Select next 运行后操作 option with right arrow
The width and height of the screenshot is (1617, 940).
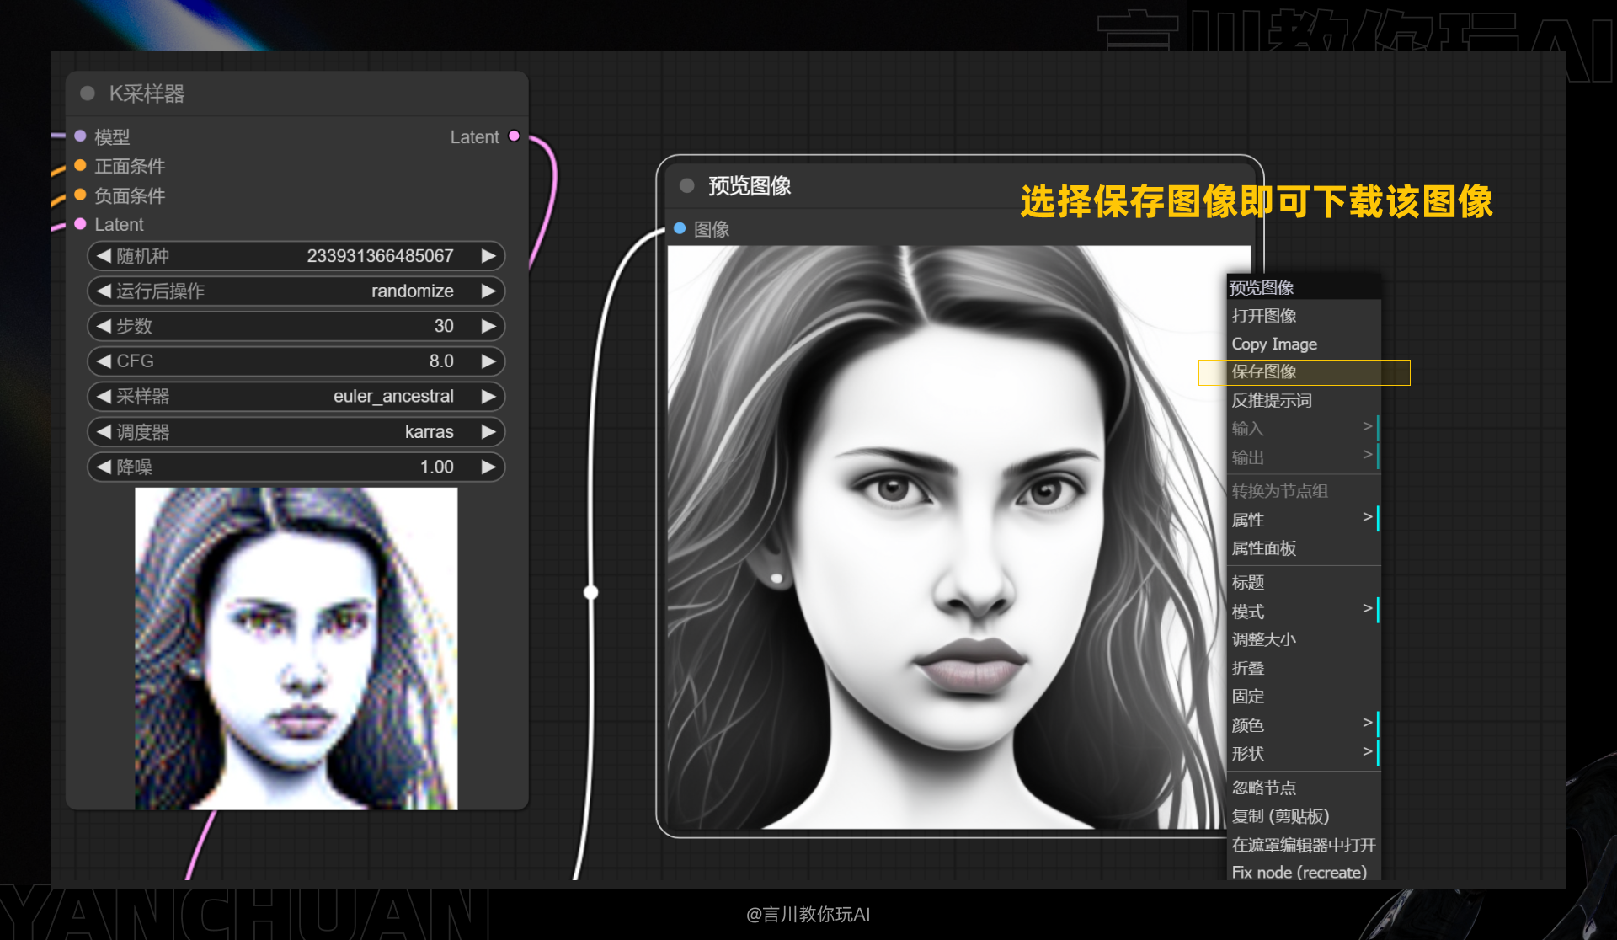point(488,291)
